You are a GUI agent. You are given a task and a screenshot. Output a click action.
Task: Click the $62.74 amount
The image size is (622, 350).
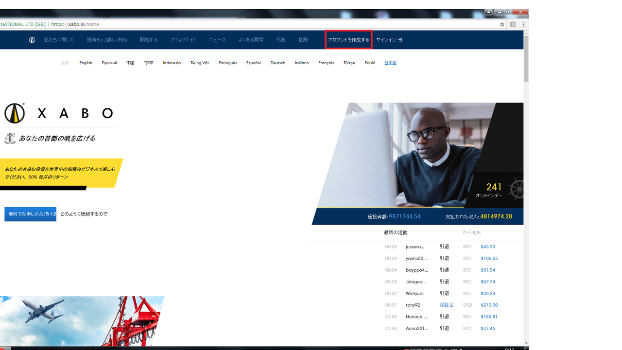point(488,282)
